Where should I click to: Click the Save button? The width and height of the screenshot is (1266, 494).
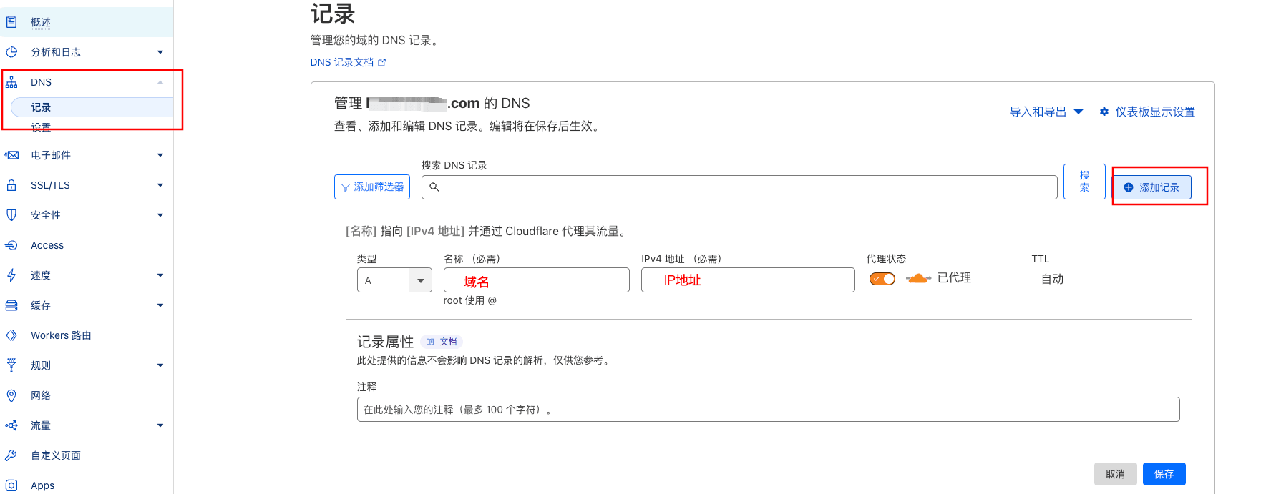(1164, 474)
